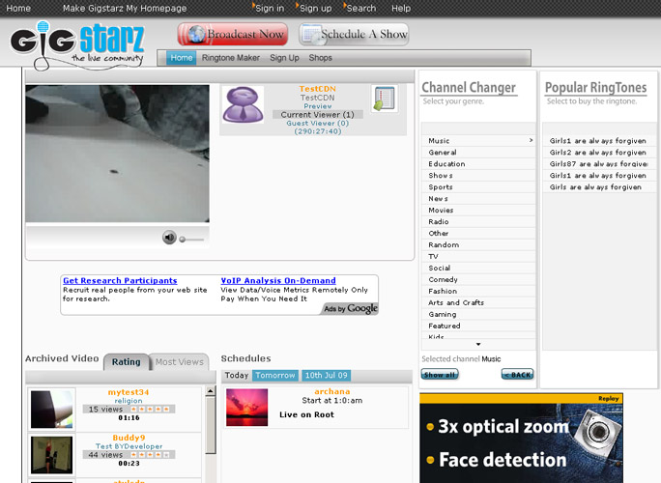The image size is (661, 483).
Task: Select the Featured channel
Action: pos(478,326)
